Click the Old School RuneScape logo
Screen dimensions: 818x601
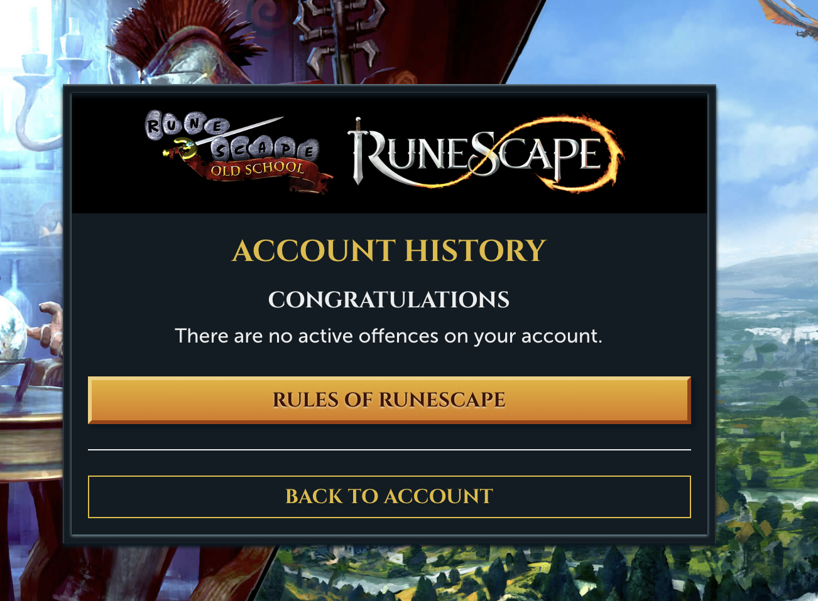pos(237,152)
